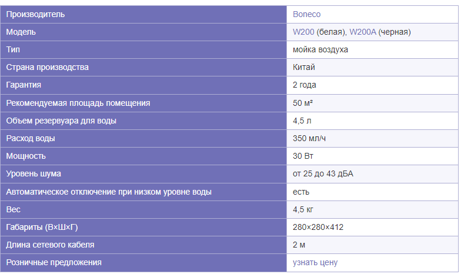461x274 pixels.
Task: Click the 'мойка воздуха' type value
Action: [x=320, y=49]
